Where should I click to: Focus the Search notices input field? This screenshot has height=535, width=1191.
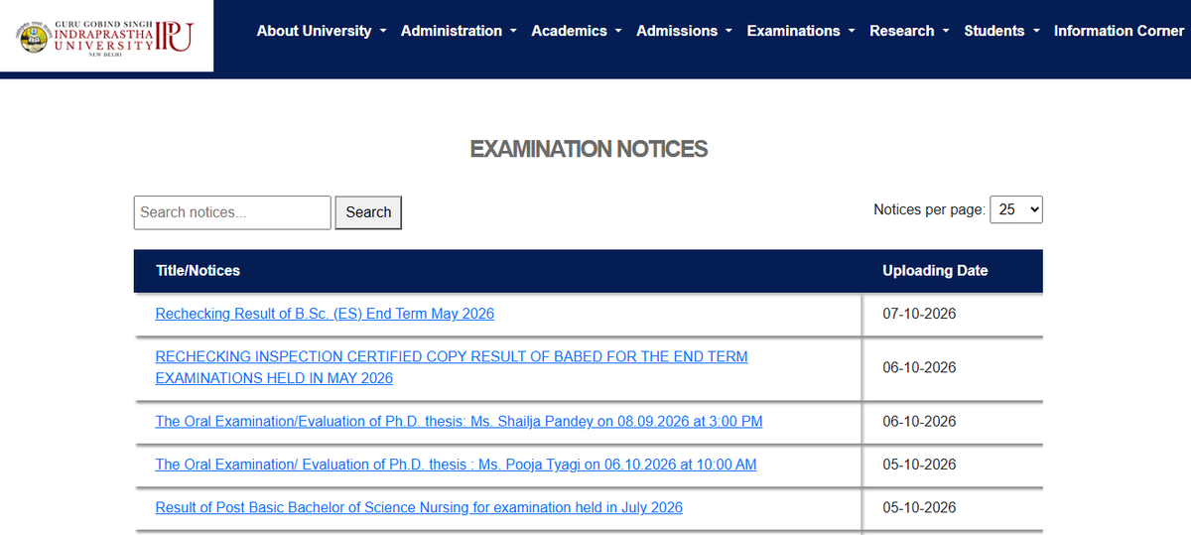[232, 212]
